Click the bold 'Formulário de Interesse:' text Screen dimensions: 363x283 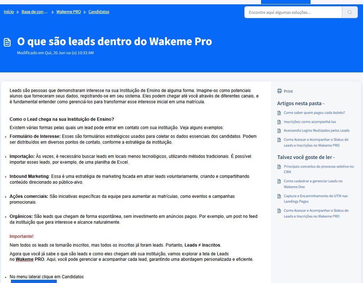[x=35, y=136]
